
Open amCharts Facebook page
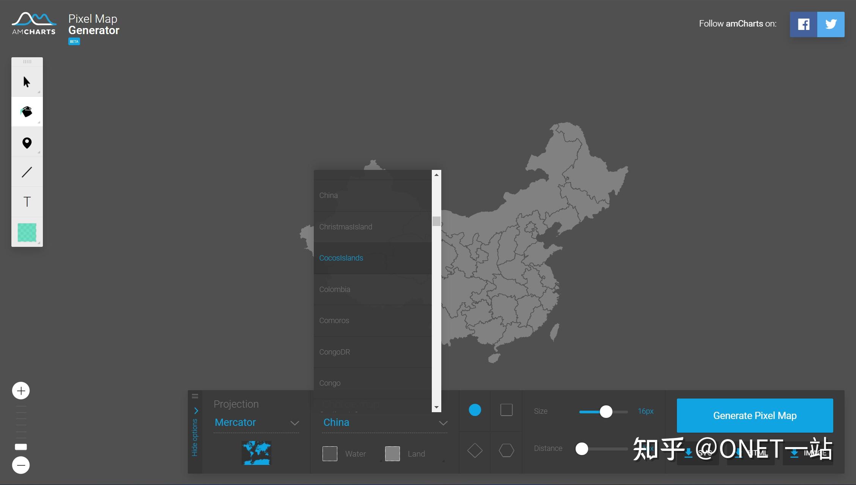tap(803, 24)
